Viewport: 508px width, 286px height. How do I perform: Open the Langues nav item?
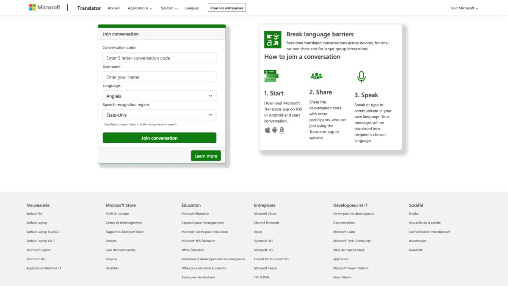click(192, 8)
